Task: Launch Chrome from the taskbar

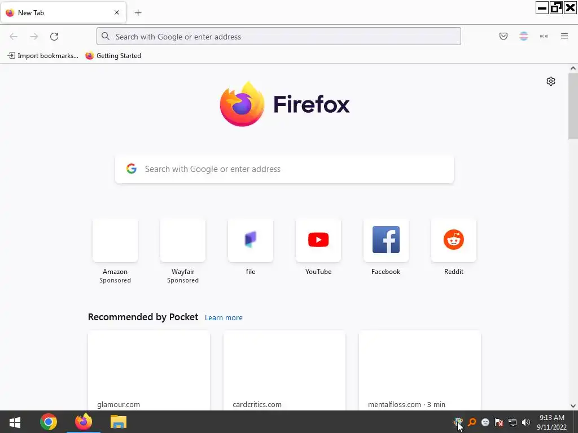Action: point(49,422)
